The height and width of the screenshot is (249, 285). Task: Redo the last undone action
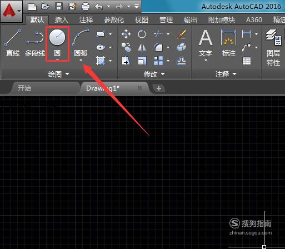tap(119, 7)
